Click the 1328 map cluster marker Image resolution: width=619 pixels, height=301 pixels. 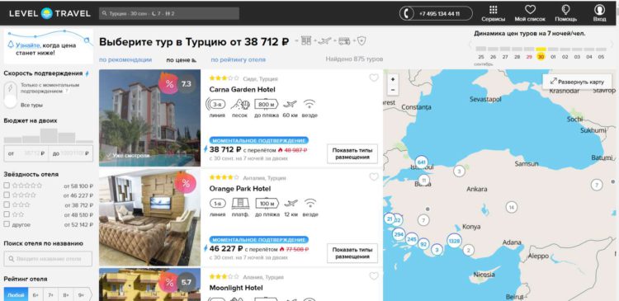pos(454,240)
